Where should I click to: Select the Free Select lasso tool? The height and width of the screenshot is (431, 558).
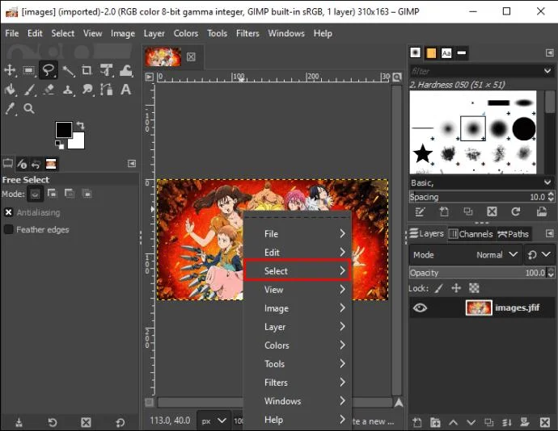[48, 69]
